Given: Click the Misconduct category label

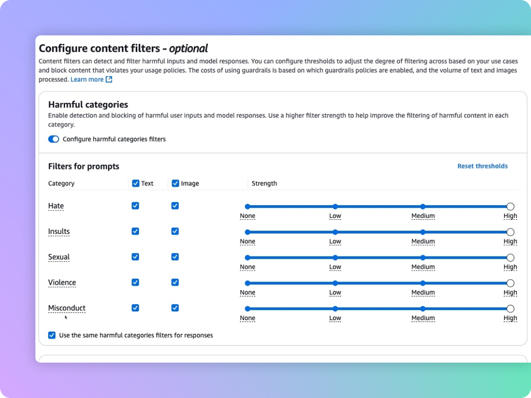Looking at the screenshot, I should coord(67,308).
